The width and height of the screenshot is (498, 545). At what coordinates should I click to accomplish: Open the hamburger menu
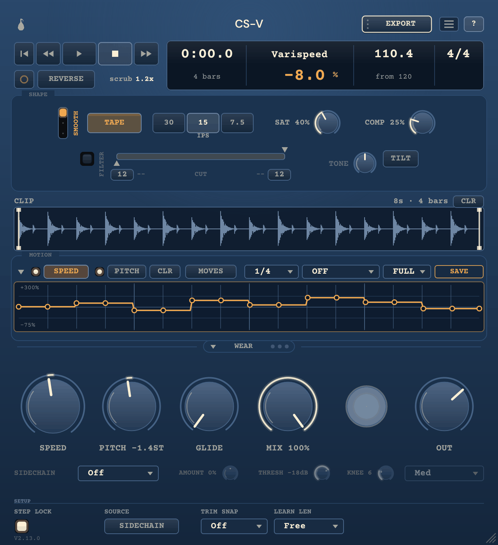449,24
